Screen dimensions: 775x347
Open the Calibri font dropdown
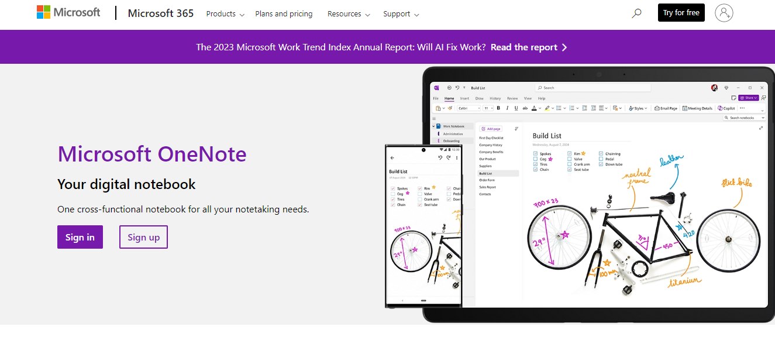(469, 108)
